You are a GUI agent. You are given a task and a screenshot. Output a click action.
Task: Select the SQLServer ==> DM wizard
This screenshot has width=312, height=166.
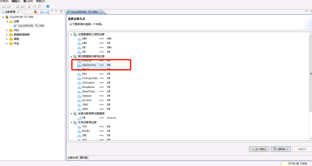[94, 65]
